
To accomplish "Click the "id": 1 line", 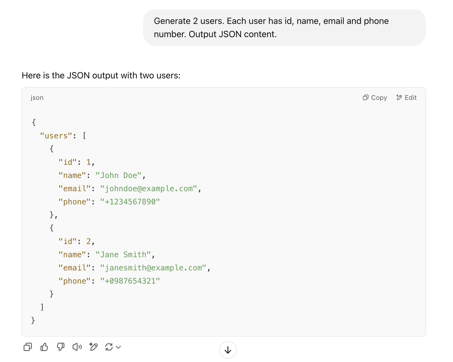I will tap(77, 162).
